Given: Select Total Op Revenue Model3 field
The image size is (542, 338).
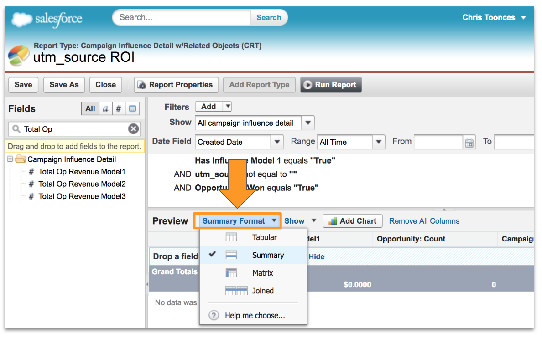Looking at the screenshot, I should click(82, 196).
